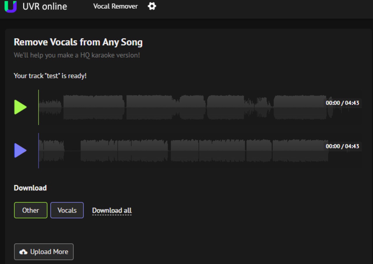Click the green playhead line on top track
The height and width of the screenshot is (264, 373).
[38, 107]
